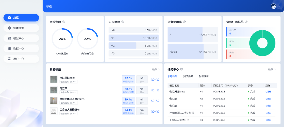This screenshot has height=127, width=284.
Task: Open 用户中心 in the sidebar
Action: [x=21, y=59]
